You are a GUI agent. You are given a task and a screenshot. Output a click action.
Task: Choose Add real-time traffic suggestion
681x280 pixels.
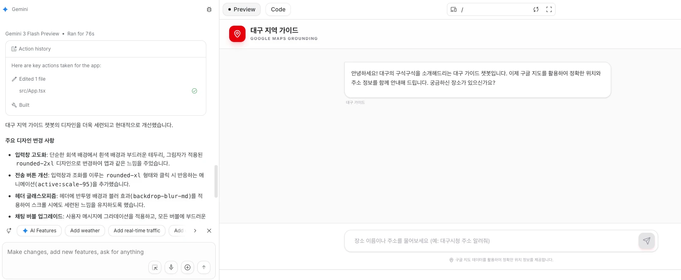(137, 231)
